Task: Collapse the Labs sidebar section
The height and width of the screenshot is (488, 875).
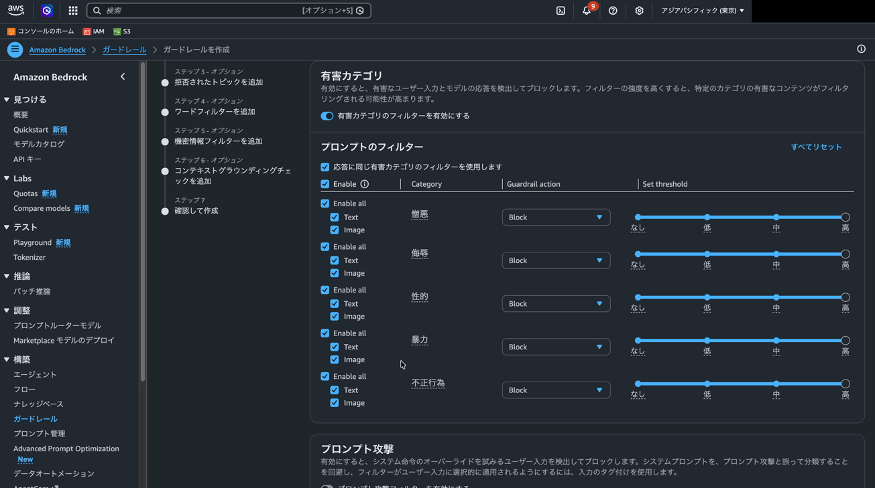Action: [x=7, y=179]
